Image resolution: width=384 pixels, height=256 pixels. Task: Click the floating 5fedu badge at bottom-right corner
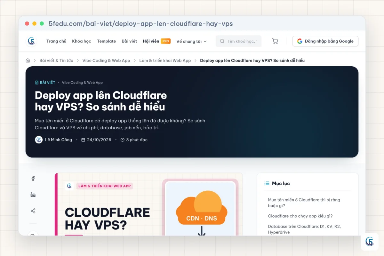point(370,242)
